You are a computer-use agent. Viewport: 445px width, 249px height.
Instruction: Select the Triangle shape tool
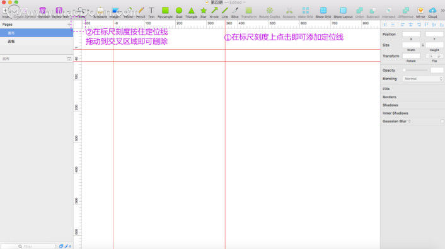(x=191, y=13)
